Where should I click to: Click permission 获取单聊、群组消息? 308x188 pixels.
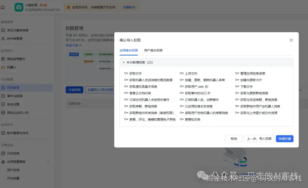(x=143, y=106)
